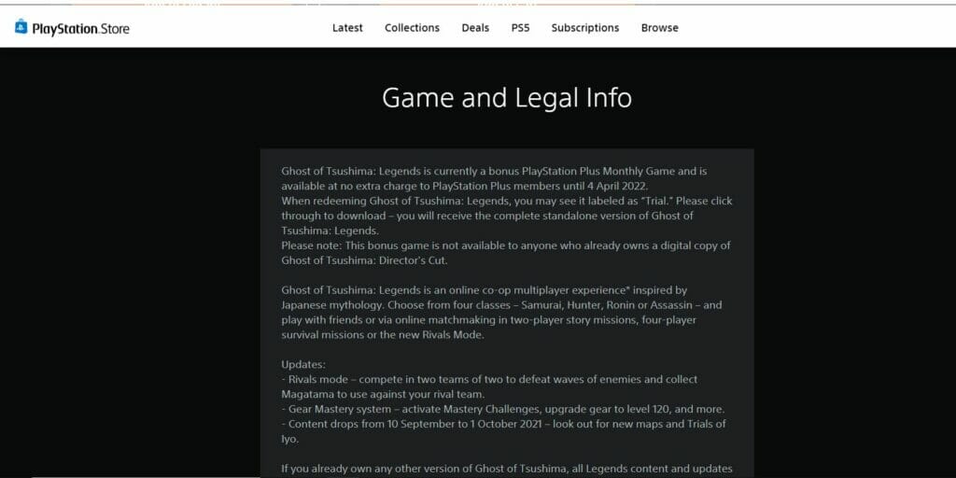Click the Gear Mastery system bullet
This screenshot has width=956, height=478.
click(x=502, y=409)
